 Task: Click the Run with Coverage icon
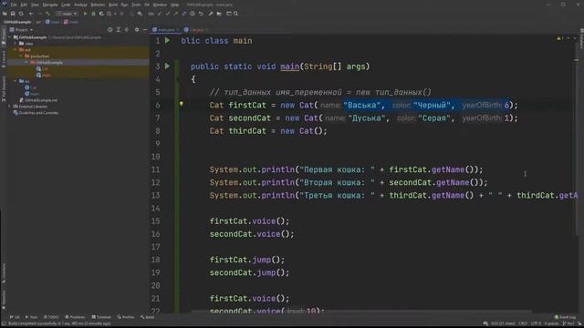pos(101,14)
